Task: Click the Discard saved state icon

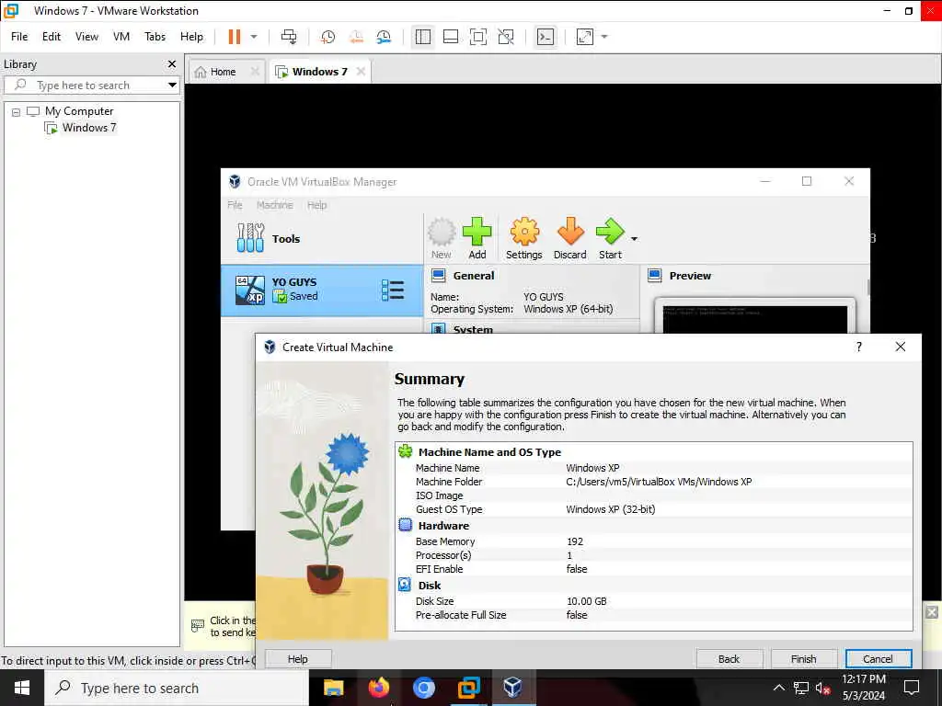Action: (569, 238)
